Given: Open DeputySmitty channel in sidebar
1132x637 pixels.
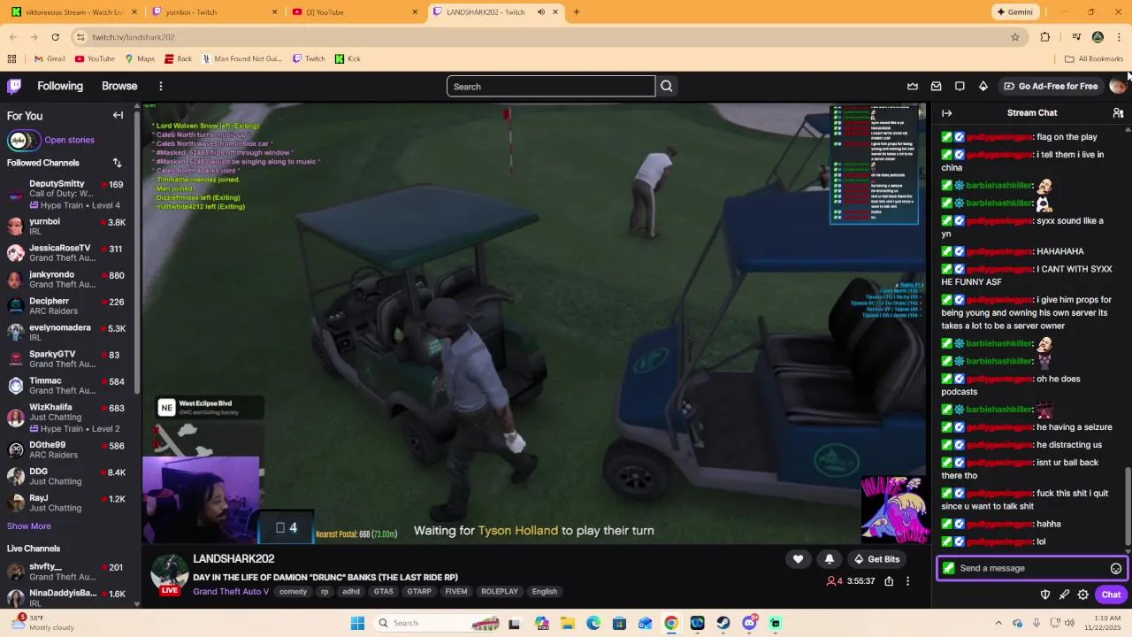Looking at the screenshot, I should [67, 194].
